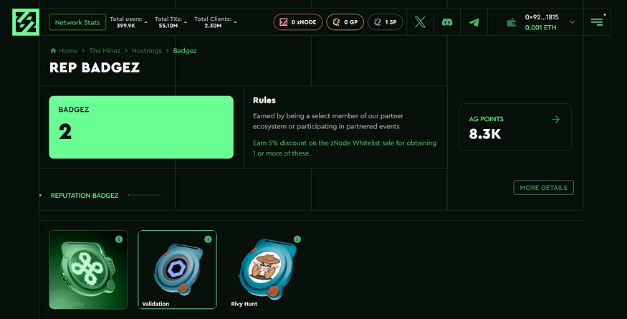Go to Home breadcrumb
Screen dimensions: 627x319
[x=68, y=51]
